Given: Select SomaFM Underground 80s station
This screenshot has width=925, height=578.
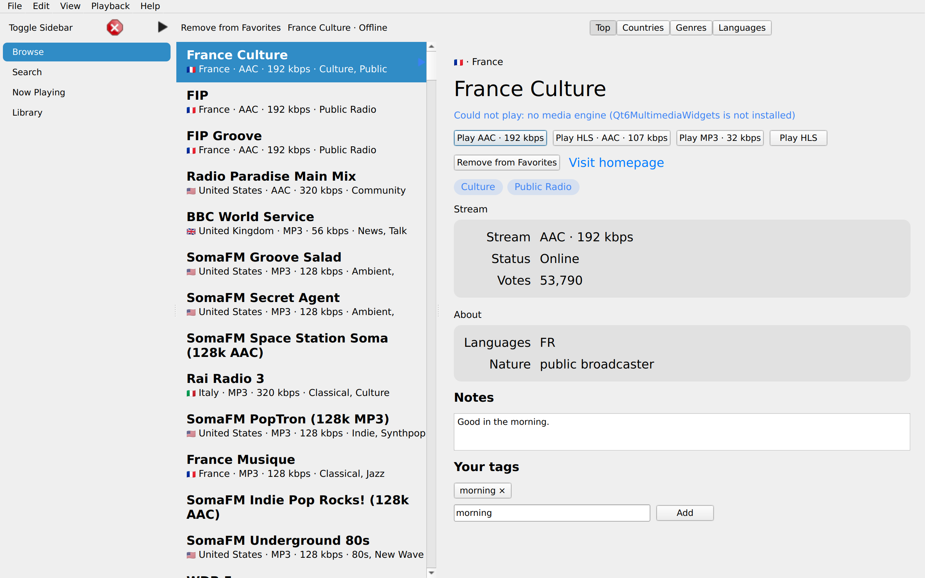Looking at the screenshot, I should [301, 548].
